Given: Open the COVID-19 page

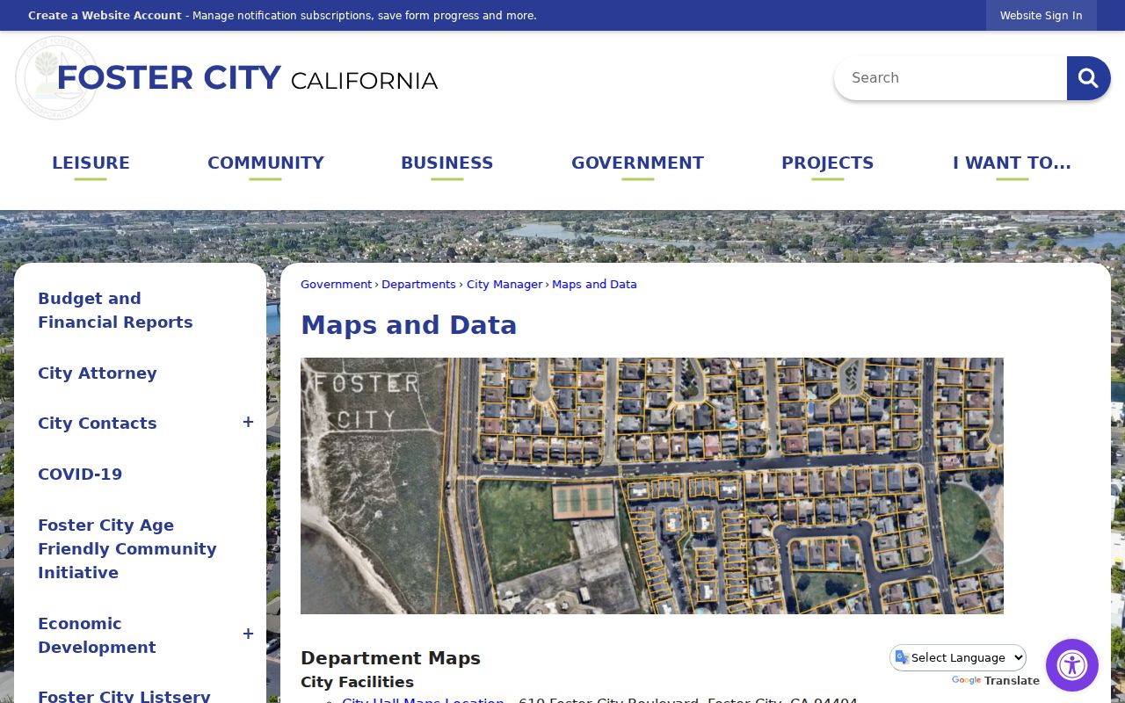Looking at the screenshot, I should [x=80, y=475].
